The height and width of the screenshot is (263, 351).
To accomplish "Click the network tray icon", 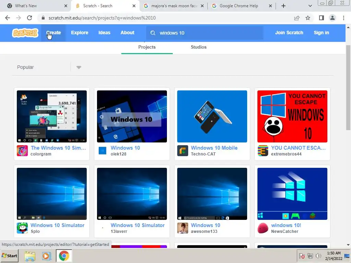I will [310, 255].
